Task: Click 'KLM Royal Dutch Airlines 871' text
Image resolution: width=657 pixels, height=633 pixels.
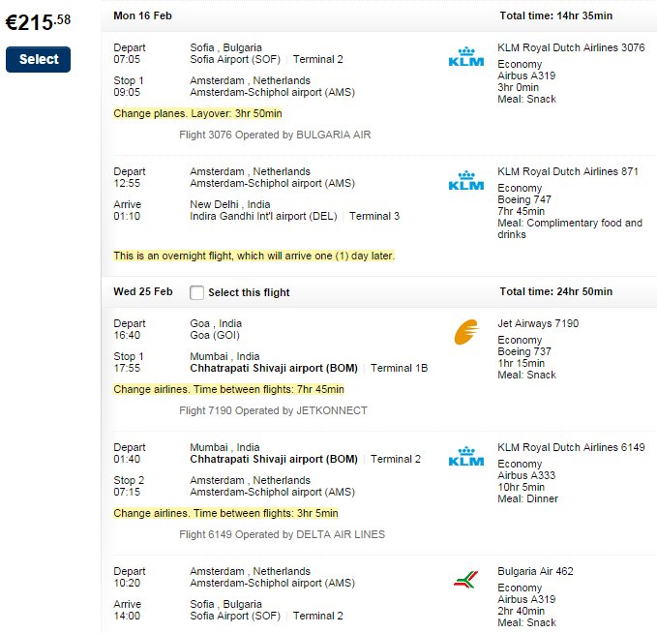Action: [x=568, y=171]
